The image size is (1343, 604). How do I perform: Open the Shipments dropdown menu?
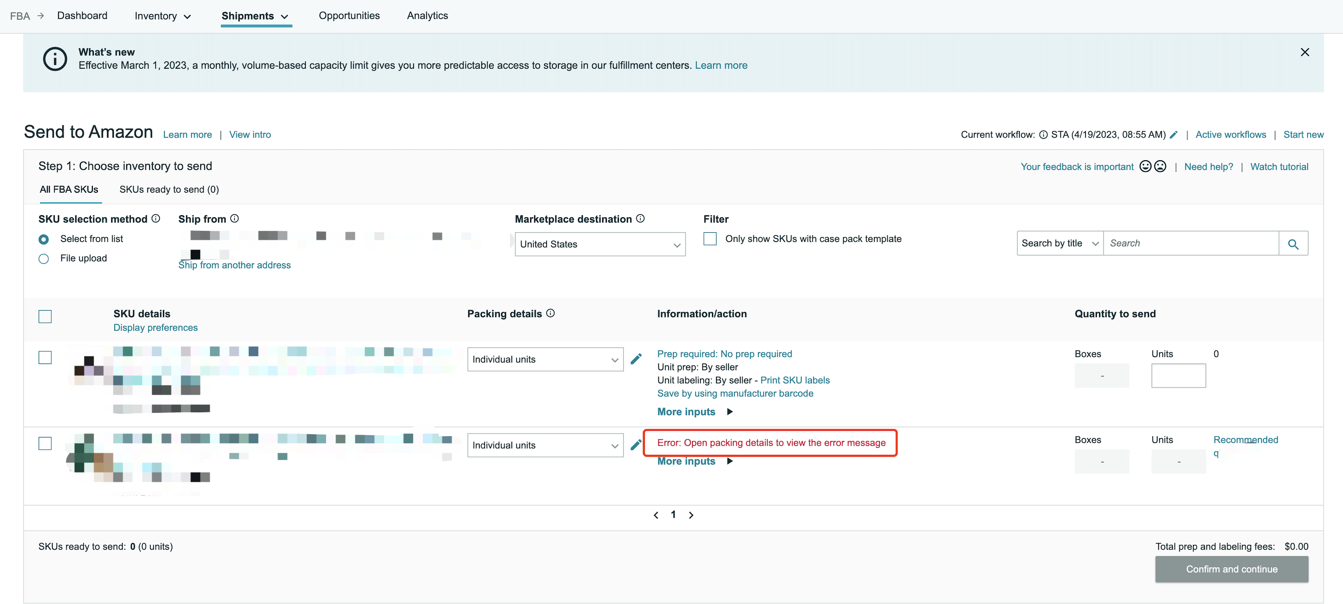tap(255, 16)
